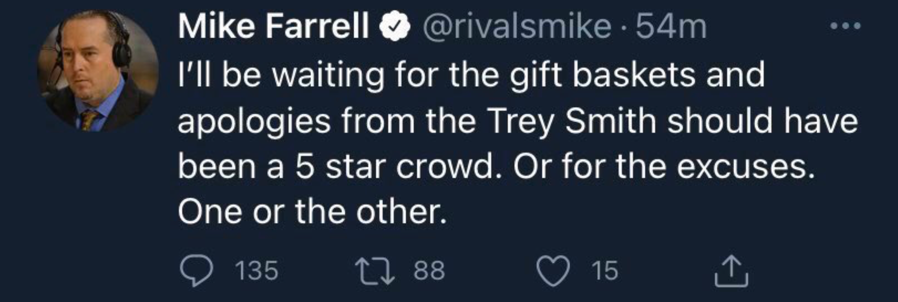View the 135 replies count

point(257,271)
